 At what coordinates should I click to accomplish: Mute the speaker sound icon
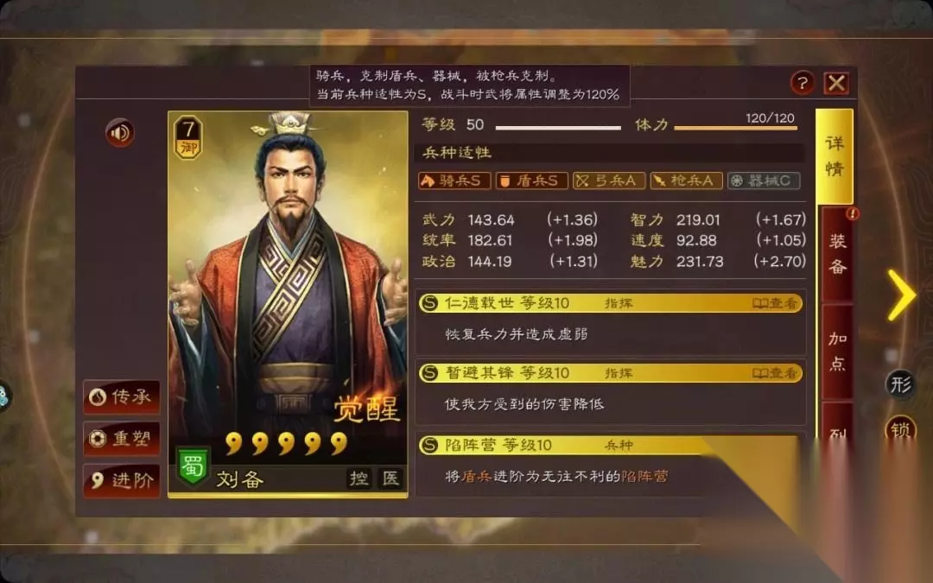pos(119,133)
